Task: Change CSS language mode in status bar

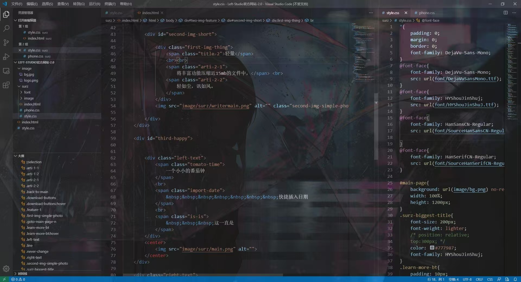Action: point(490,279)
